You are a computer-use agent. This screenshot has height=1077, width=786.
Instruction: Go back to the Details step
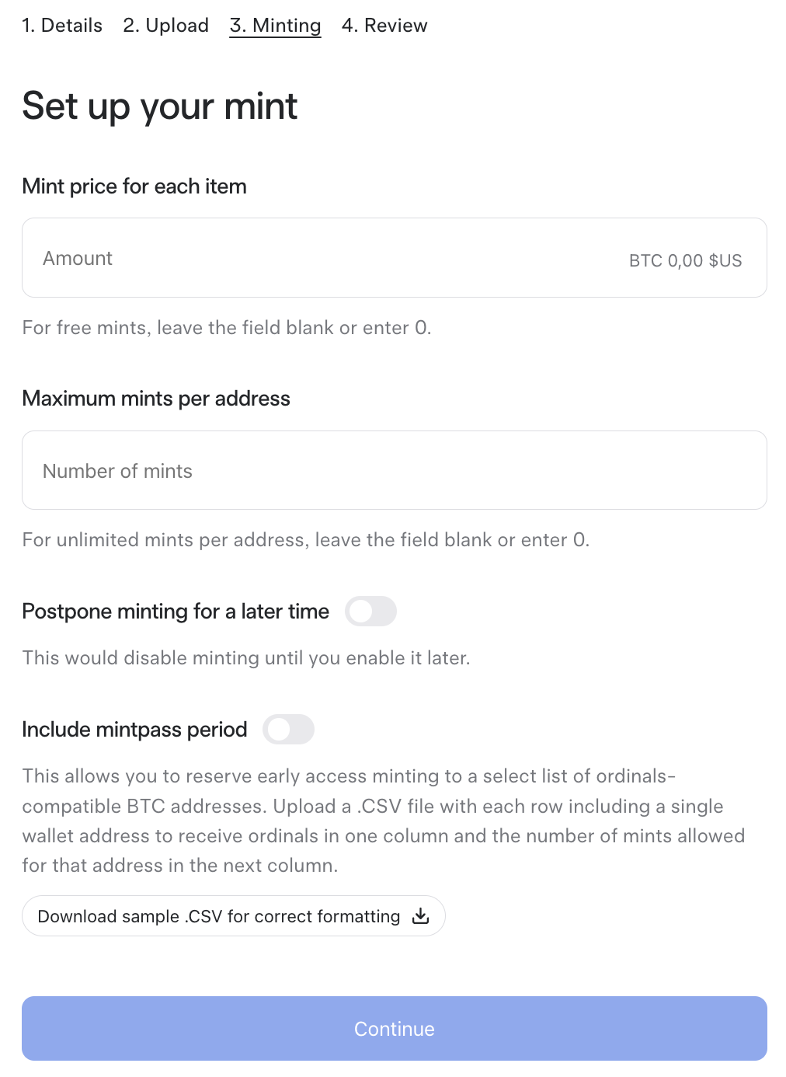(62, 26)
